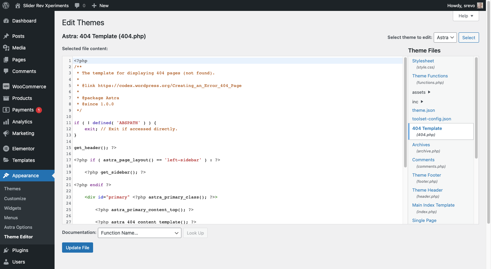Click the Users person icon

[x=6, y=262]
